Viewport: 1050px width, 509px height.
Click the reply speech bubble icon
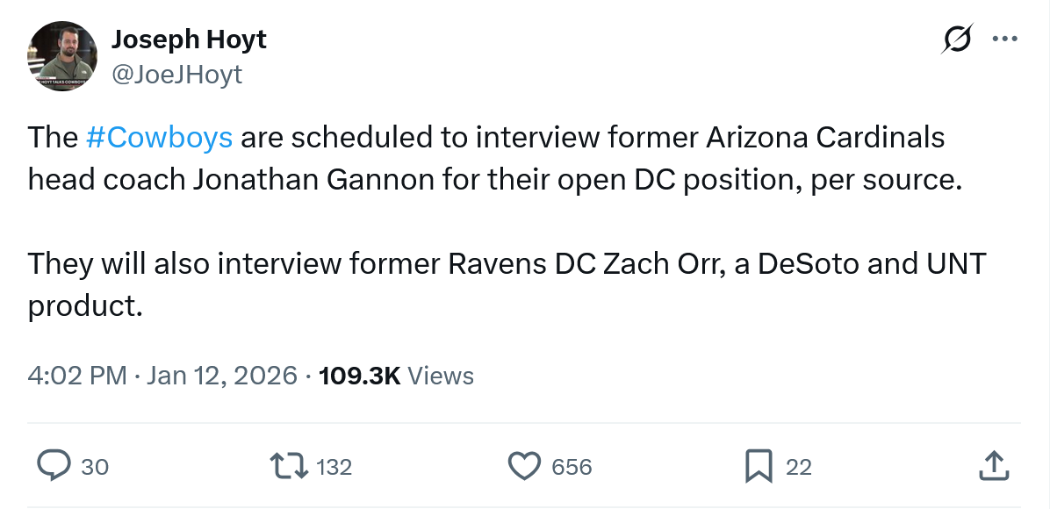(x=54, y=466)
